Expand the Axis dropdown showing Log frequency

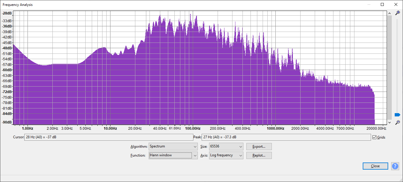[x=226, y=155]
